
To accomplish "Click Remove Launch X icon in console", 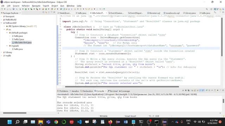I will [186, 90].
